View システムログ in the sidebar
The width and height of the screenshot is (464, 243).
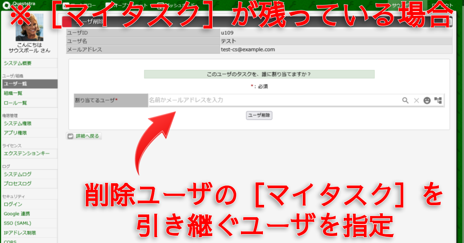tap(18, 174)
